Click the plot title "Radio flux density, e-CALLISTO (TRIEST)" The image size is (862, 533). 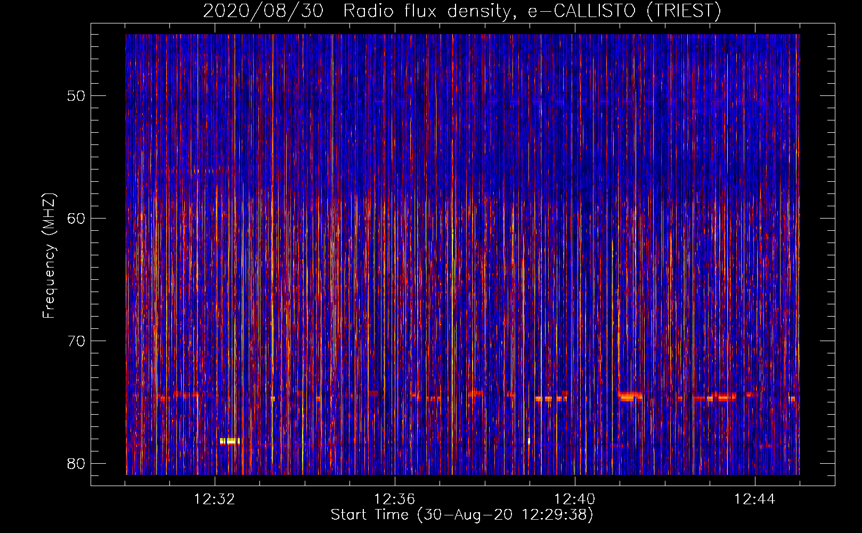coord(532,11)
